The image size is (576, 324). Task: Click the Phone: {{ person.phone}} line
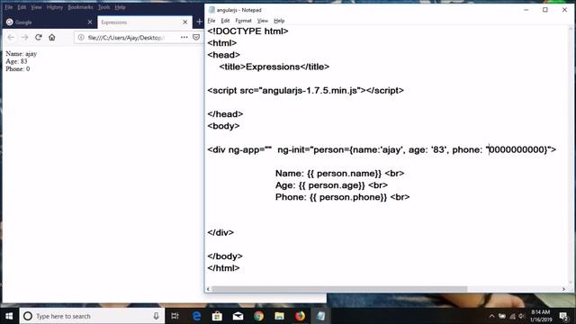tap(342, 197)
